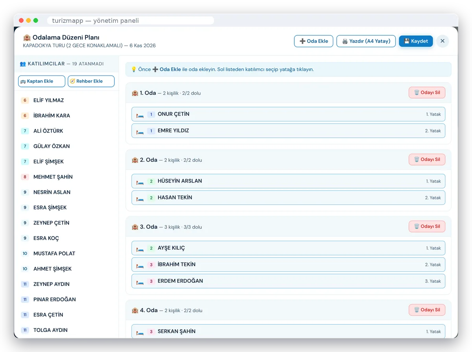
Task: Select HÜSEYİN ARSLAN's bed in 2. Oda
Action: pos(288,181)
